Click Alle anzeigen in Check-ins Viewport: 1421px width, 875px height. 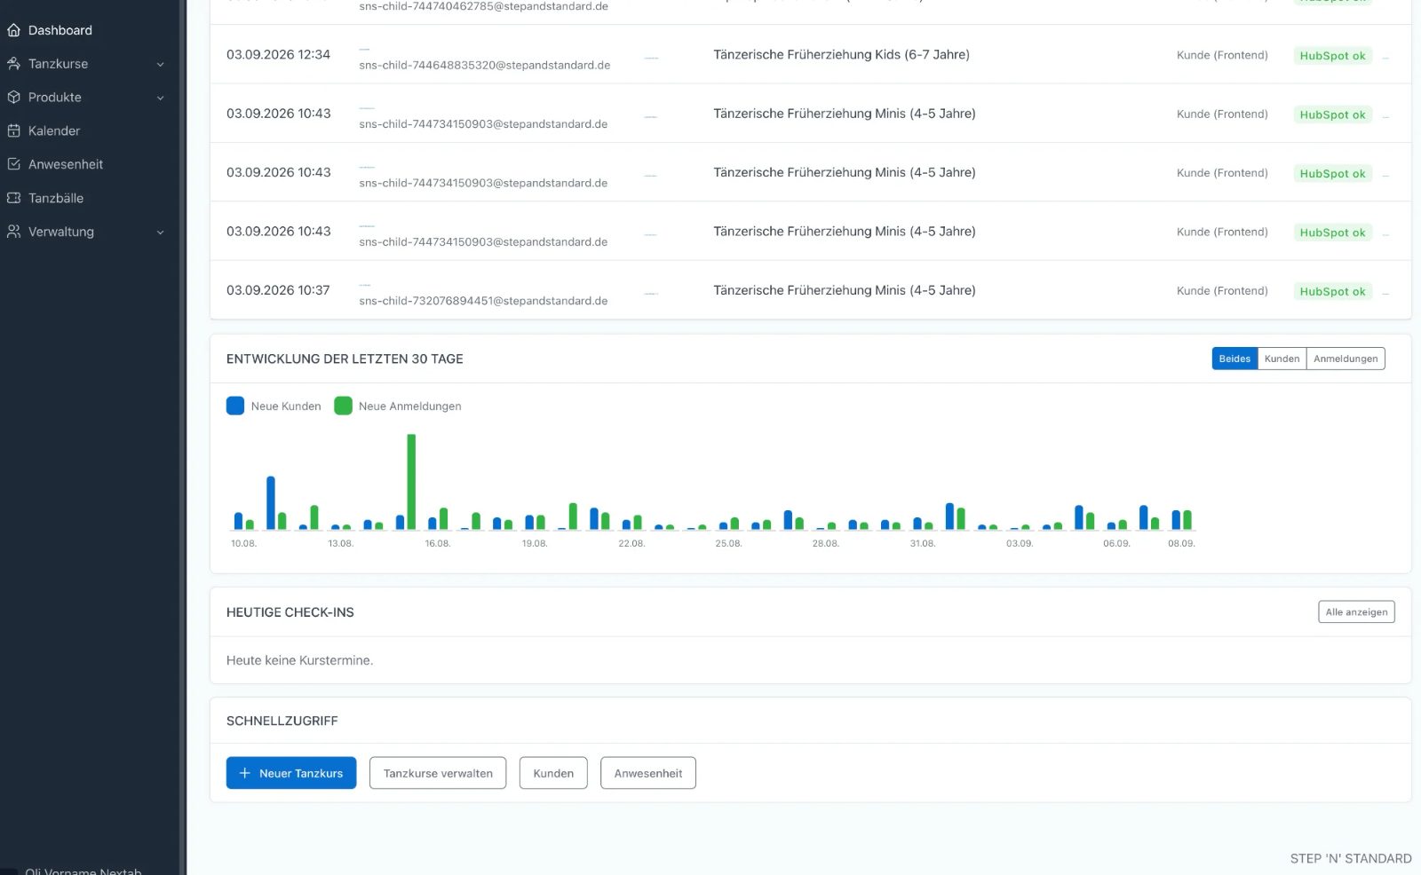tap(1356, 612)
